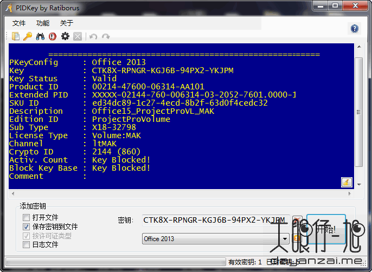Click the vertical scrollbar down arrow

[359, 185]
